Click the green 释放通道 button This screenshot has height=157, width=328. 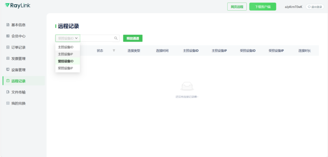[133, 38]
